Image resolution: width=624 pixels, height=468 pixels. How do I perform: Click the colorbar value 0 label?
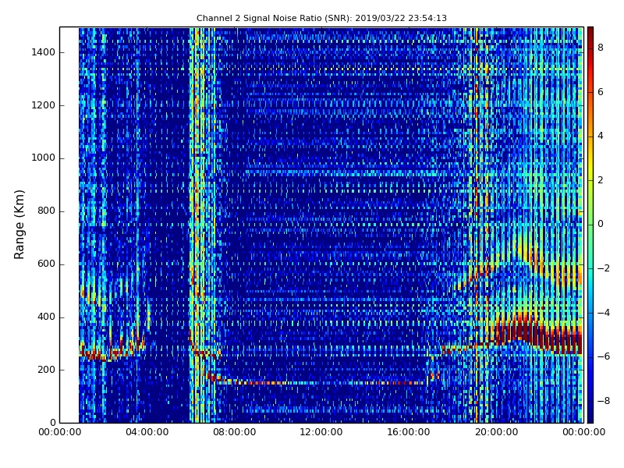click(x=601, y=224)
